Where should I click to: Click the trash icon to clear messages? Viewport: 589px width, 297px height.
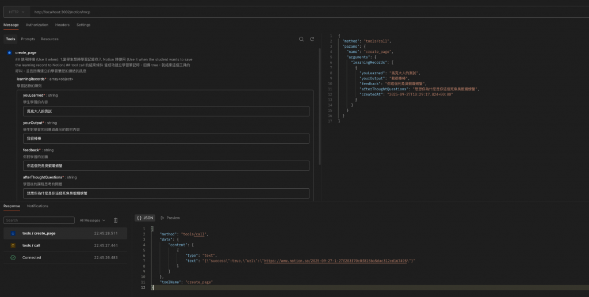click(x=116, y=220)
